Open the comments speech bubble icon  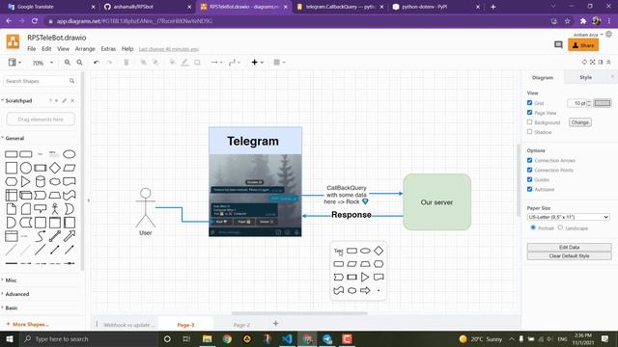point(558,45)
